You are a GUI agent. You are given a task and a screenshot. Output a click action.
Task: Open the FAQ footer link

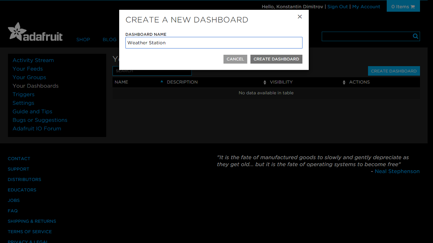(x=13, y=211)
